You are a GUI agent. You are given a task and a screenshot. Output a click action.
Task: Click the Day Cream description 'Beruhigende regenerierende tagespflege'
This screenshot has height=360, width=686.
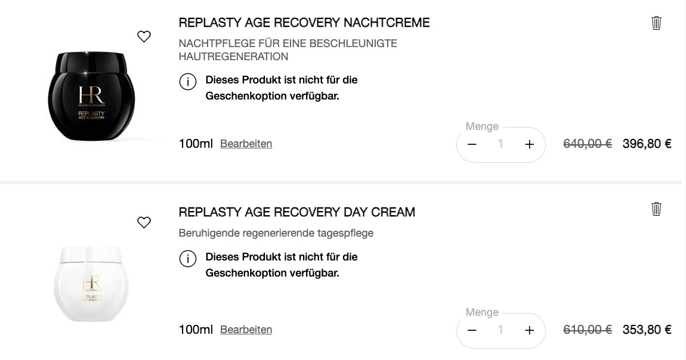[x=276, y=233]
